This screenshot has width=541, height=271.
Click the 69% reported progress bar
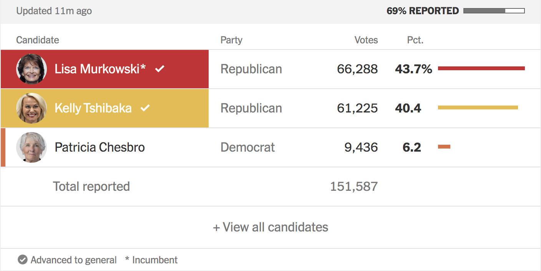point(494,11)
